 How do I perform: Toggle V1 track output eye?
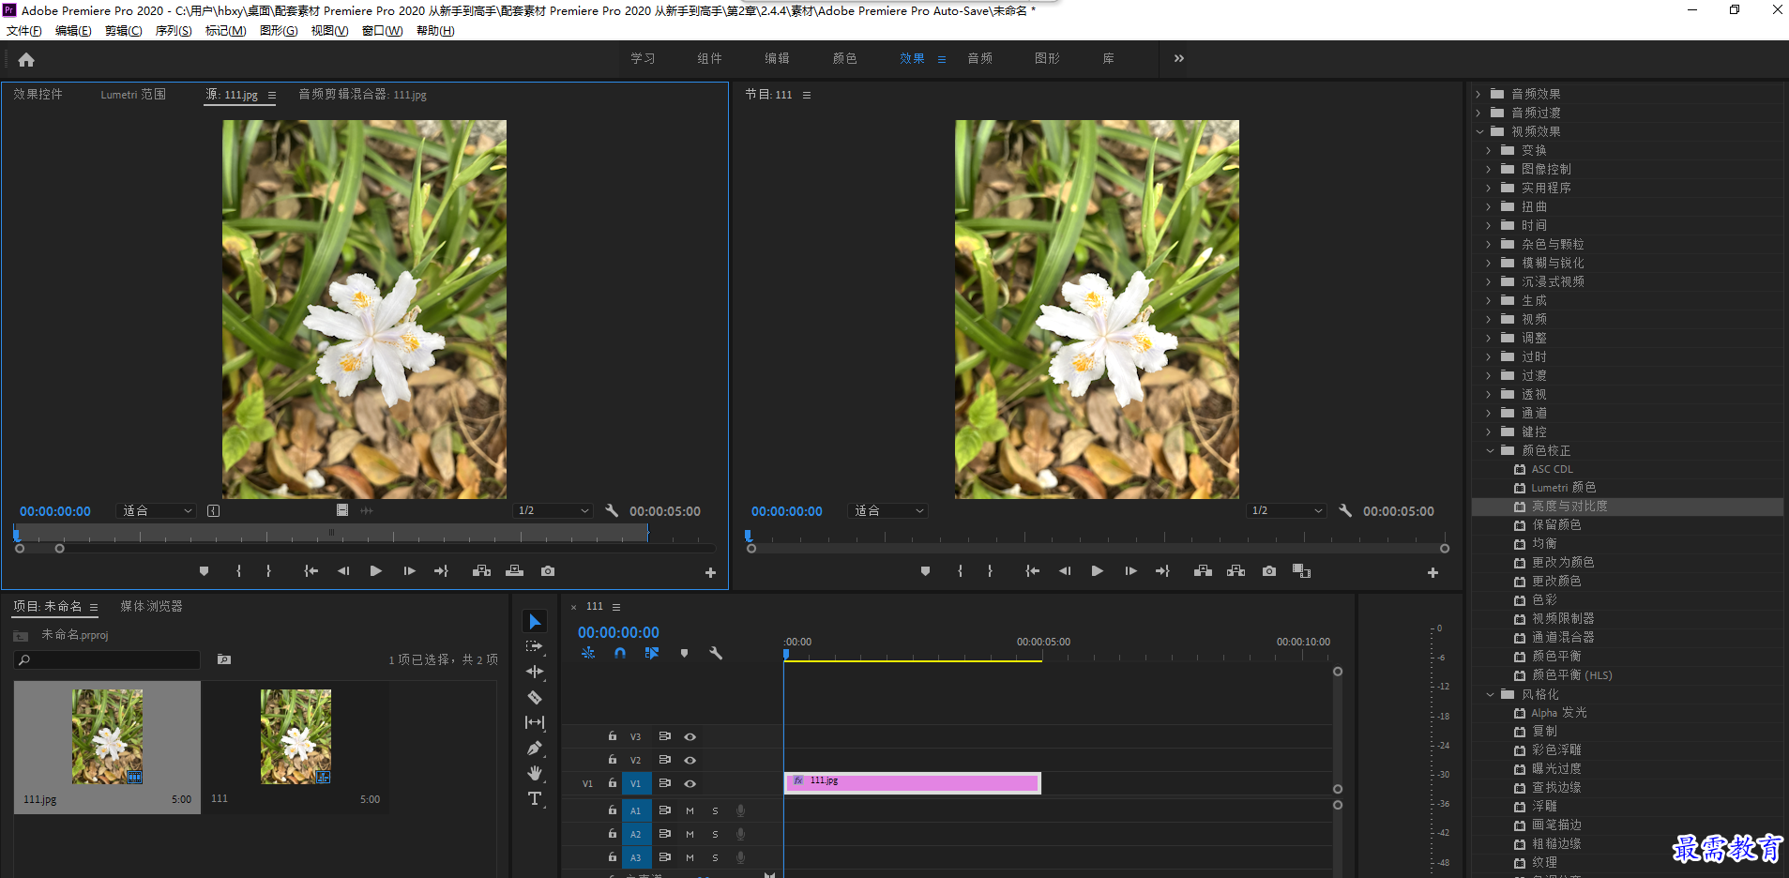tap(690, 783)
